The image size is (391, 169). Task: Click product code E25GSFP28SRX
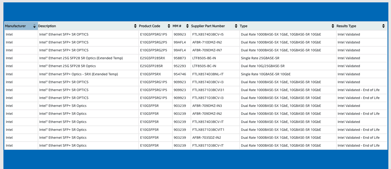click(x=152, y=58)
